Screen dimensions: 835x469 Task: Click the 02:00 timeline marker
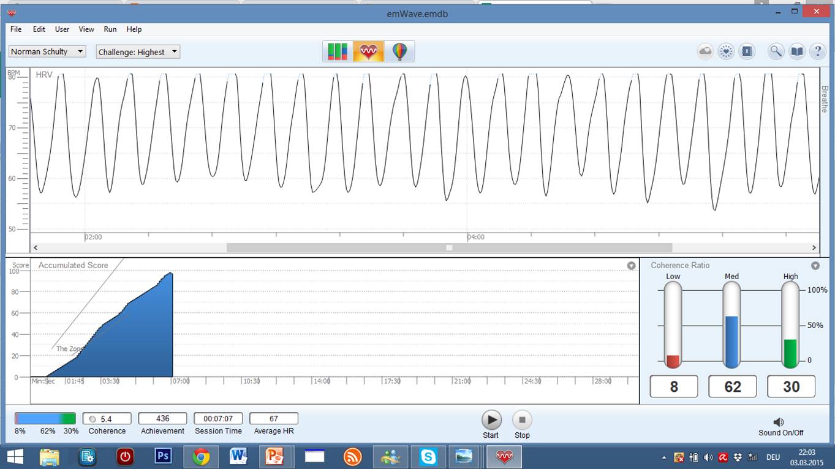[x=93, y=237]
